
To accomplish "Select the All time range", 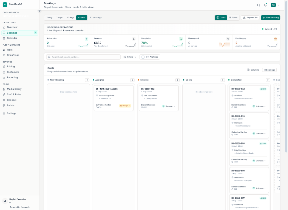I will (82, 18).
